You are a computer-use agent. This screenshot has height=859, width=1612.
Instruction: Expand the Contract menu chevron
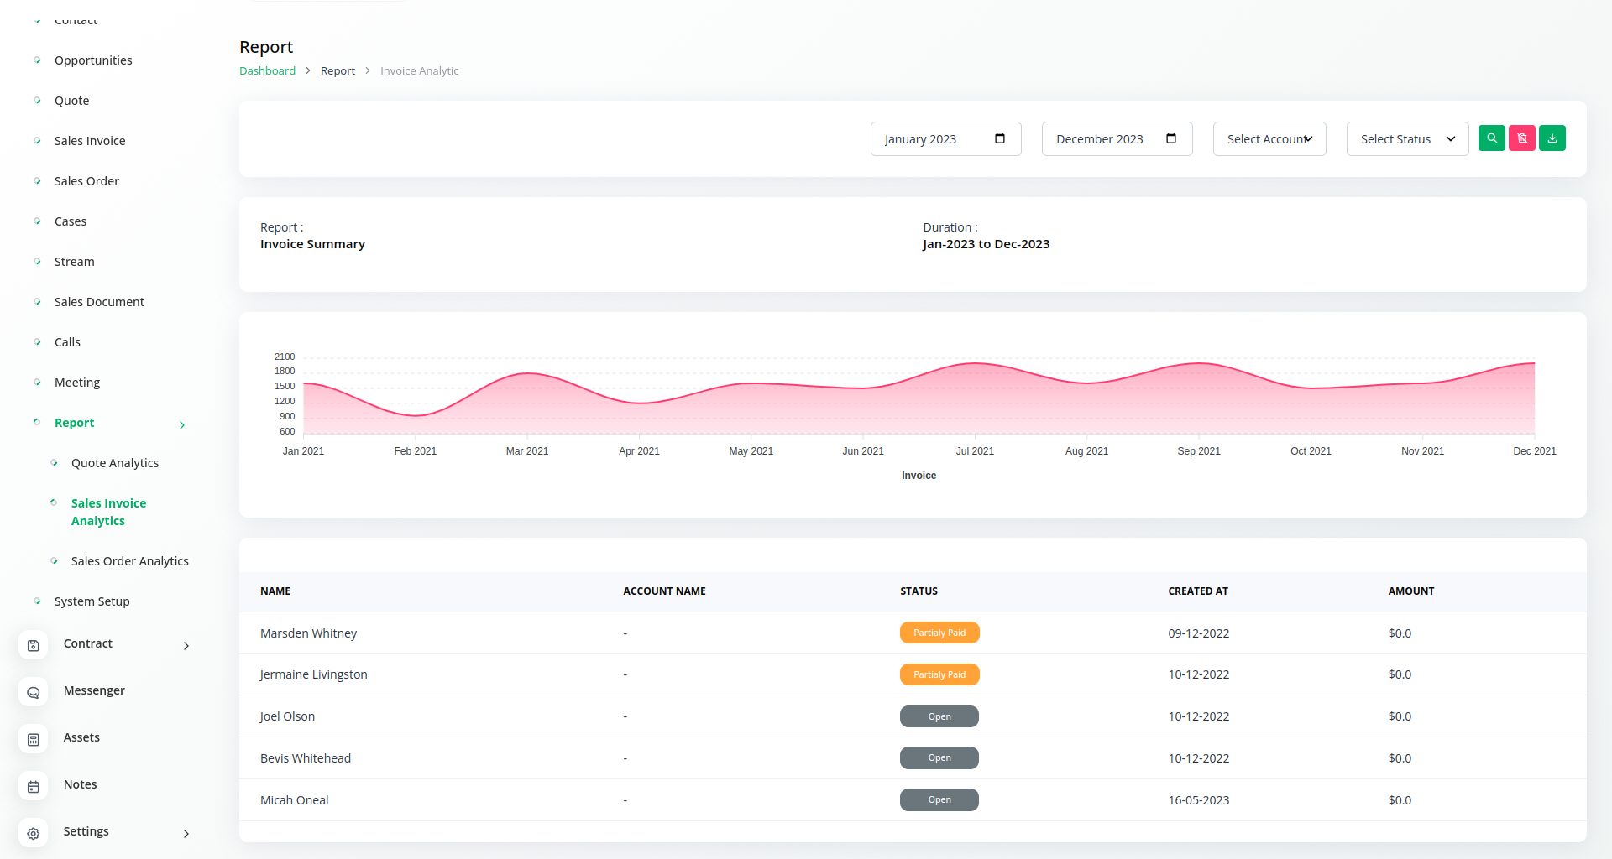click(x=186, y=645)
